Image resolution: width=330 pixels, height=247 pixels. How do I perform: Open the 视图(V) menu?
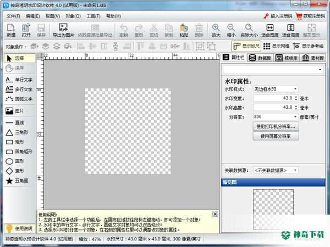tap(53, 16)
